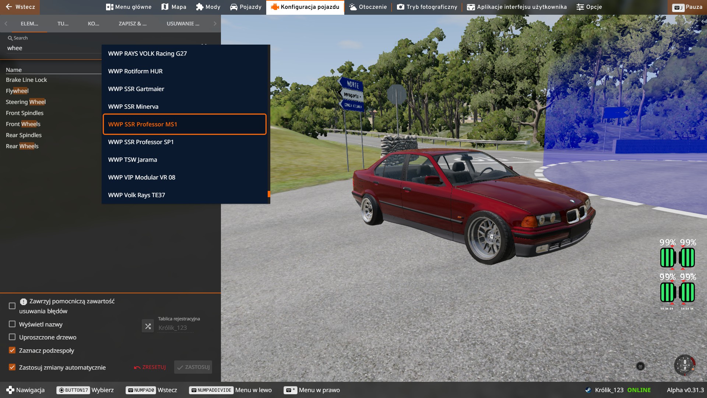The width and height of the screenshot is (707, 398).
Task: Click the right tab scroll chevron
Action: tap(215, 24)
